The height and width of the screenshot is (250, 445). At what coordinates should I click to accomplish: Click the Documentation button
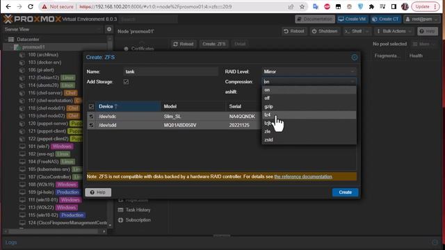(315, 19)
